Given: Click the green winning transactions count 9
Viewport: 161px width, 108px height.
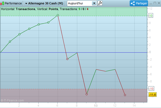Looking at the screenshot, I should (79, 9).
